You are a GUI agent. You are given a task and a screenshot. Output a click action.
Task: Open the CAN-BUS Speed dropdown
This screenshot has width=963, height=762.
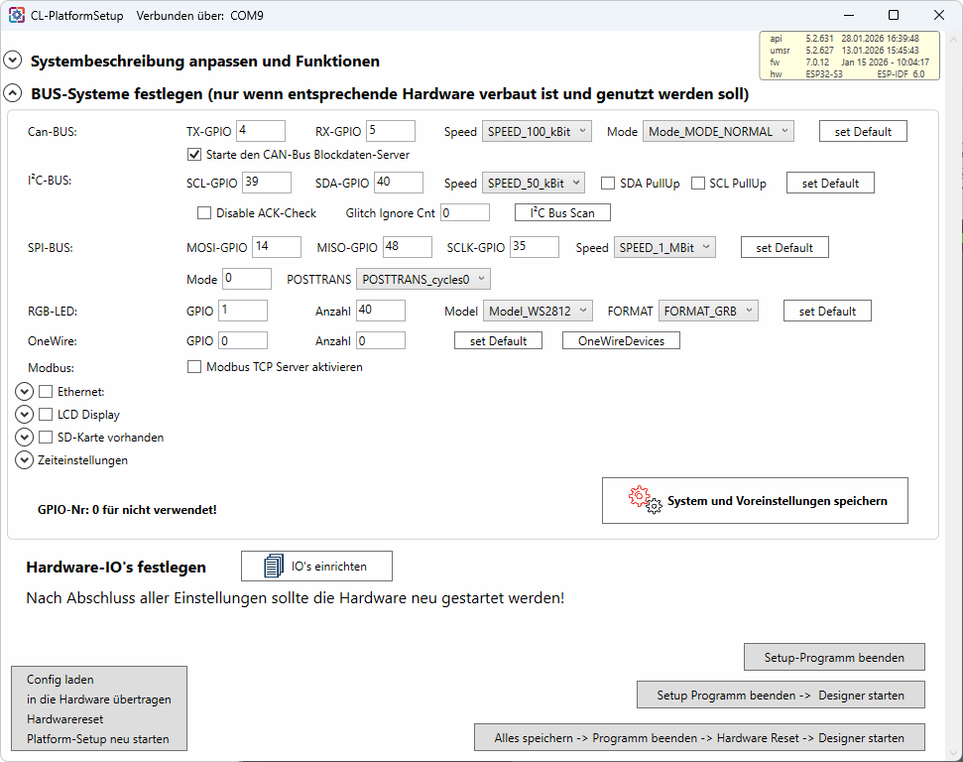(537, 131)
